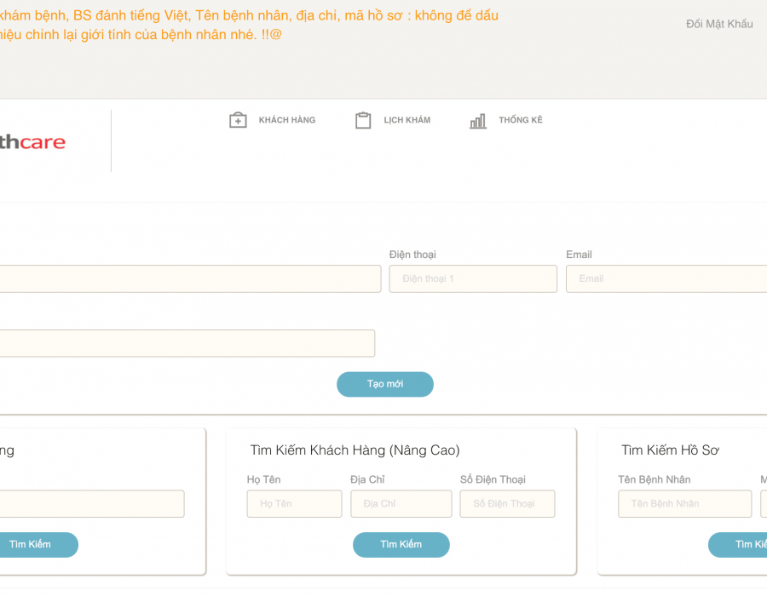Open the LỊCH KHÁM menu

[x=407, y=120]
